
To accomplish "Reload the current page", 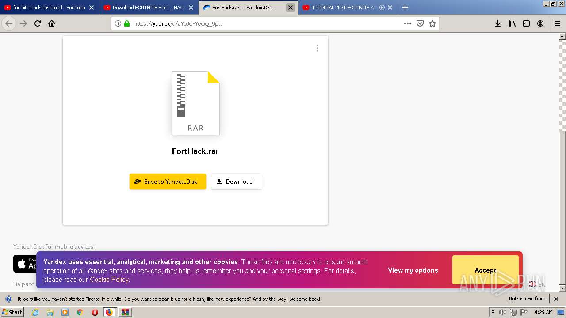I will 38,23.
